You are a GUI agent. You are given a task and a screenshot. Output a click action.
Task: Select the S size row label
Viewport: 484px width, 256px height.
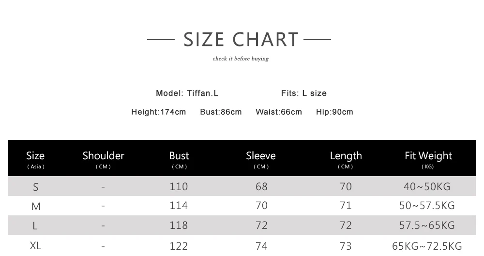(36, 187)
